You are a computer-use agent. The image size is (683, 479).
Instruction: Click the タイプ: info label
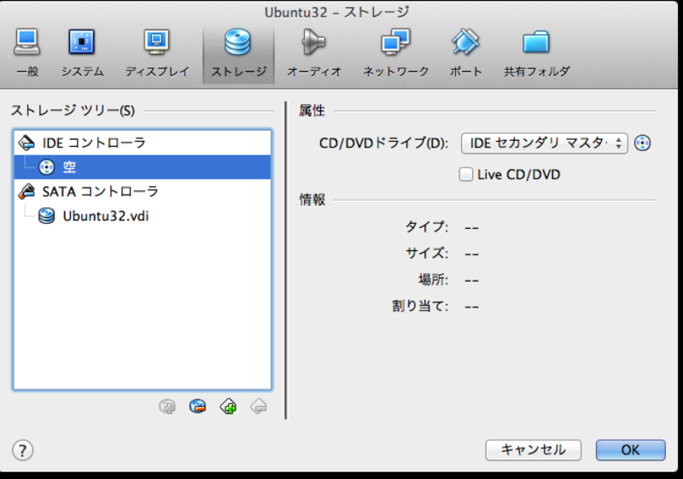coord(426,227)
